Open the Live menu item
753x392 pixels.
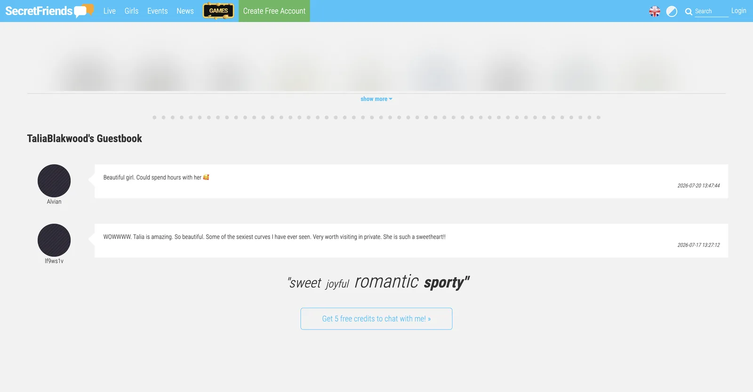(110, 11)
